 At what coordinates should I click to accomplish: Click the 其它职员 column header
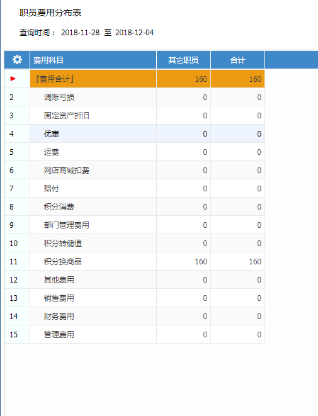pyautogui.click(x=183, y=60)
